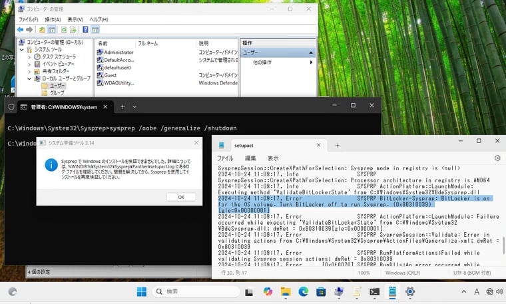Open Notepad settings gear icon

point(497,158)
